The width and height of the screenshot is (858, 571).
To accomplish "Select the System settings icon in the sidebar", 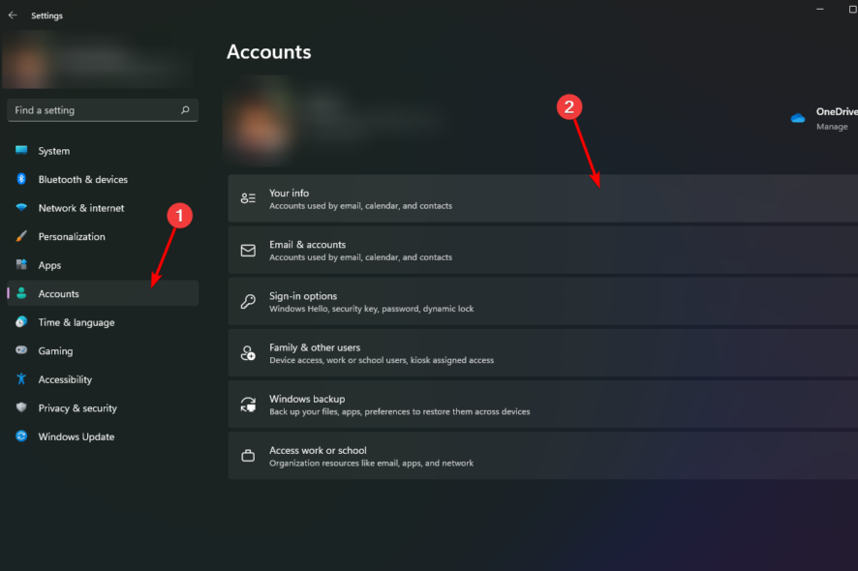I will click(x=23, y=151).
